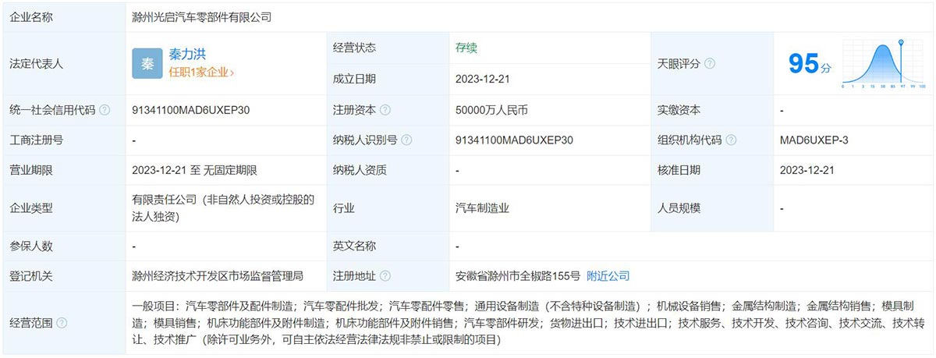Click the 企业名称 label

coord(31,16)
